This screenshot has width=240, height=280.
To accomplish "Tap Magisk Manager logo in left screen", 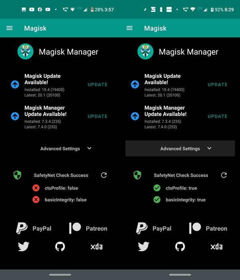I will tap(25, 52).
